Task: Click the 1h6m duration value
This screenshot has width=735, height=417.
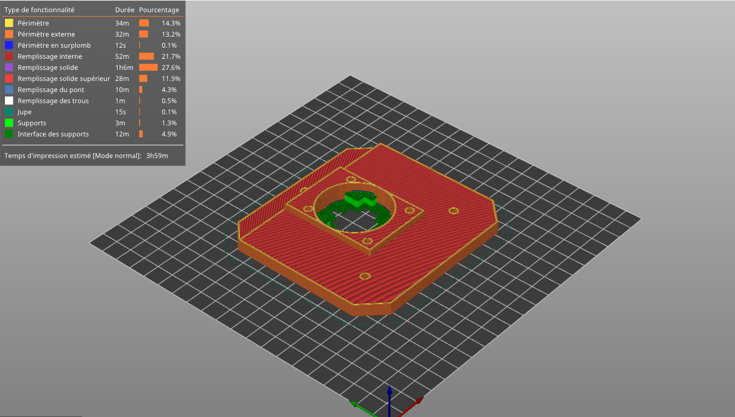Action: coord(124,68)
